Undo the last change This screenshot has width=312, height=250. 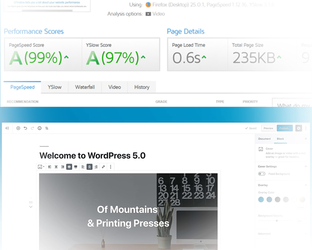25,128
